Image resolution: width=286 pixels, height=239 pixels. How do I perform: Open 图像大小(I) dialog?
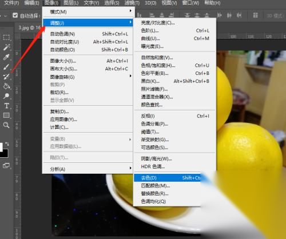point(88,61)
